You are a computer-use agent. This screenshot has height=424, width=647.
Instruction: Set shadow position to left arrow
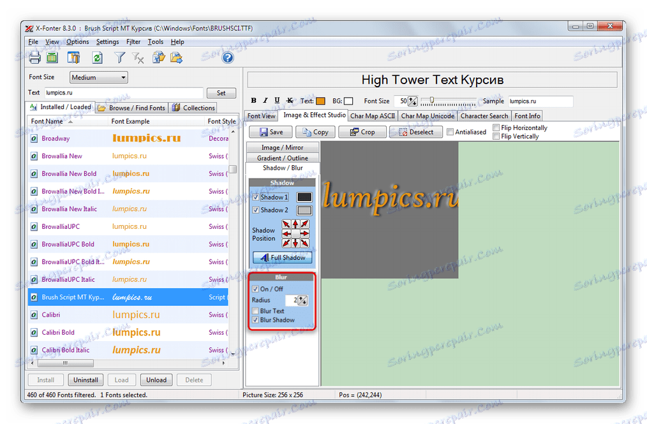tap(286, 233)
